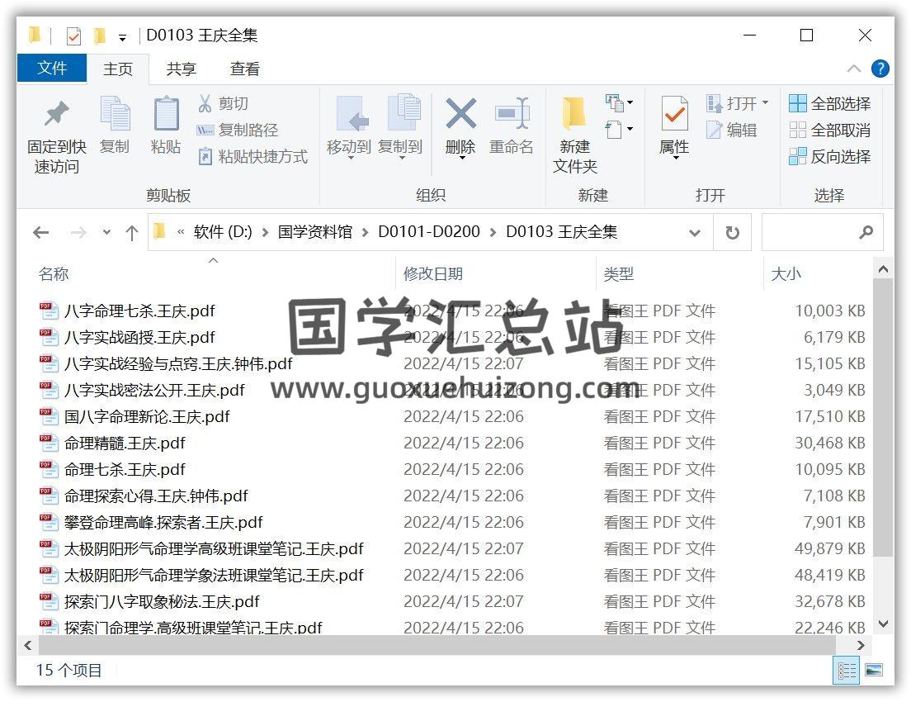Open the 文件 menu

click(x=52, y=69)
